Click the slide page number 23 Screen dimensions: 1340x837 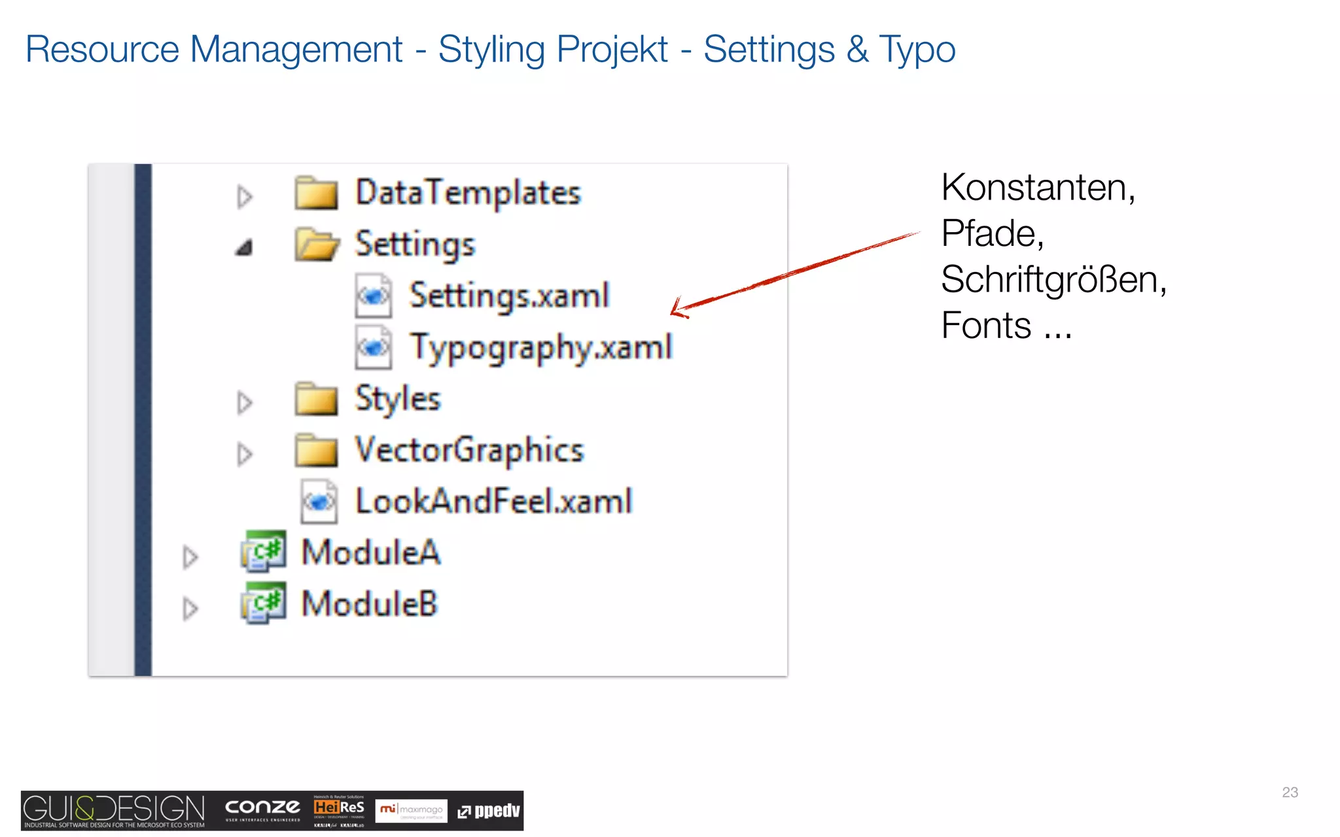[1290, 793]
